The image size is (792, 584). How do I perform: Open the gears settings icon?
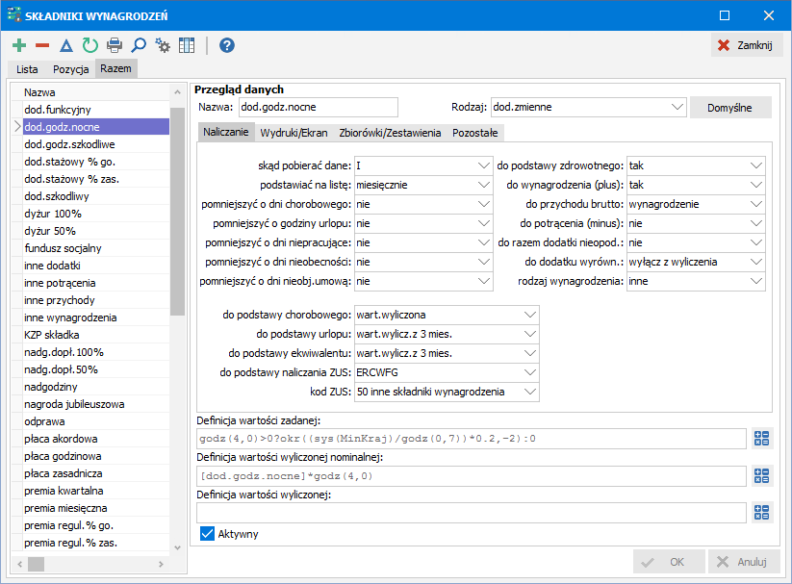[162, 45]
